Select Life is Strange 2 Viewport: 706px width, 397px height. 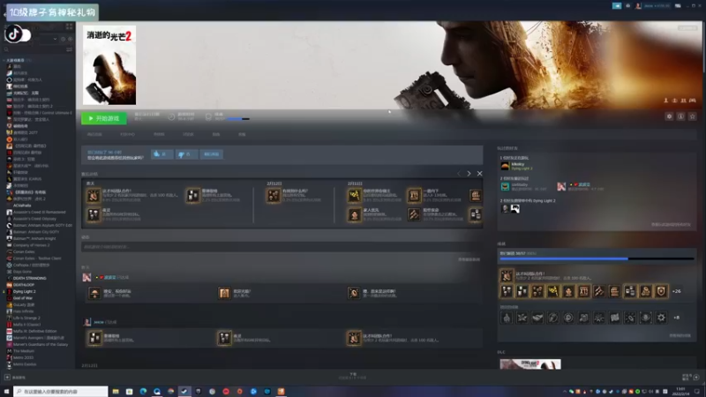pyautogui.click(x=26, y=318)
